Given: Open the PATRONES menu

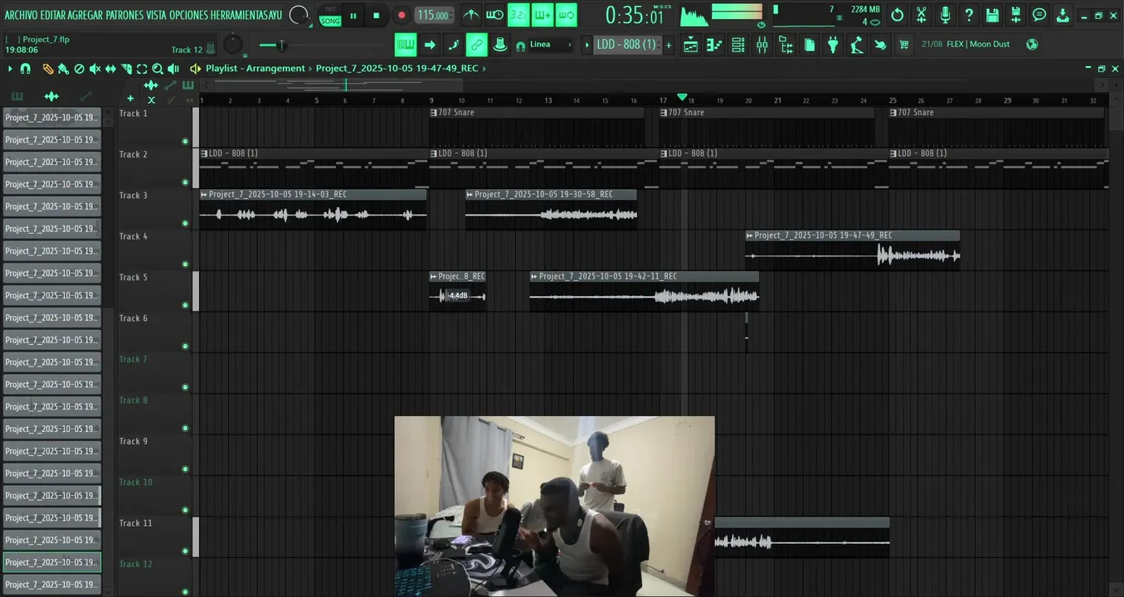Looking at the screenshot, I should (x=124, y=15).
